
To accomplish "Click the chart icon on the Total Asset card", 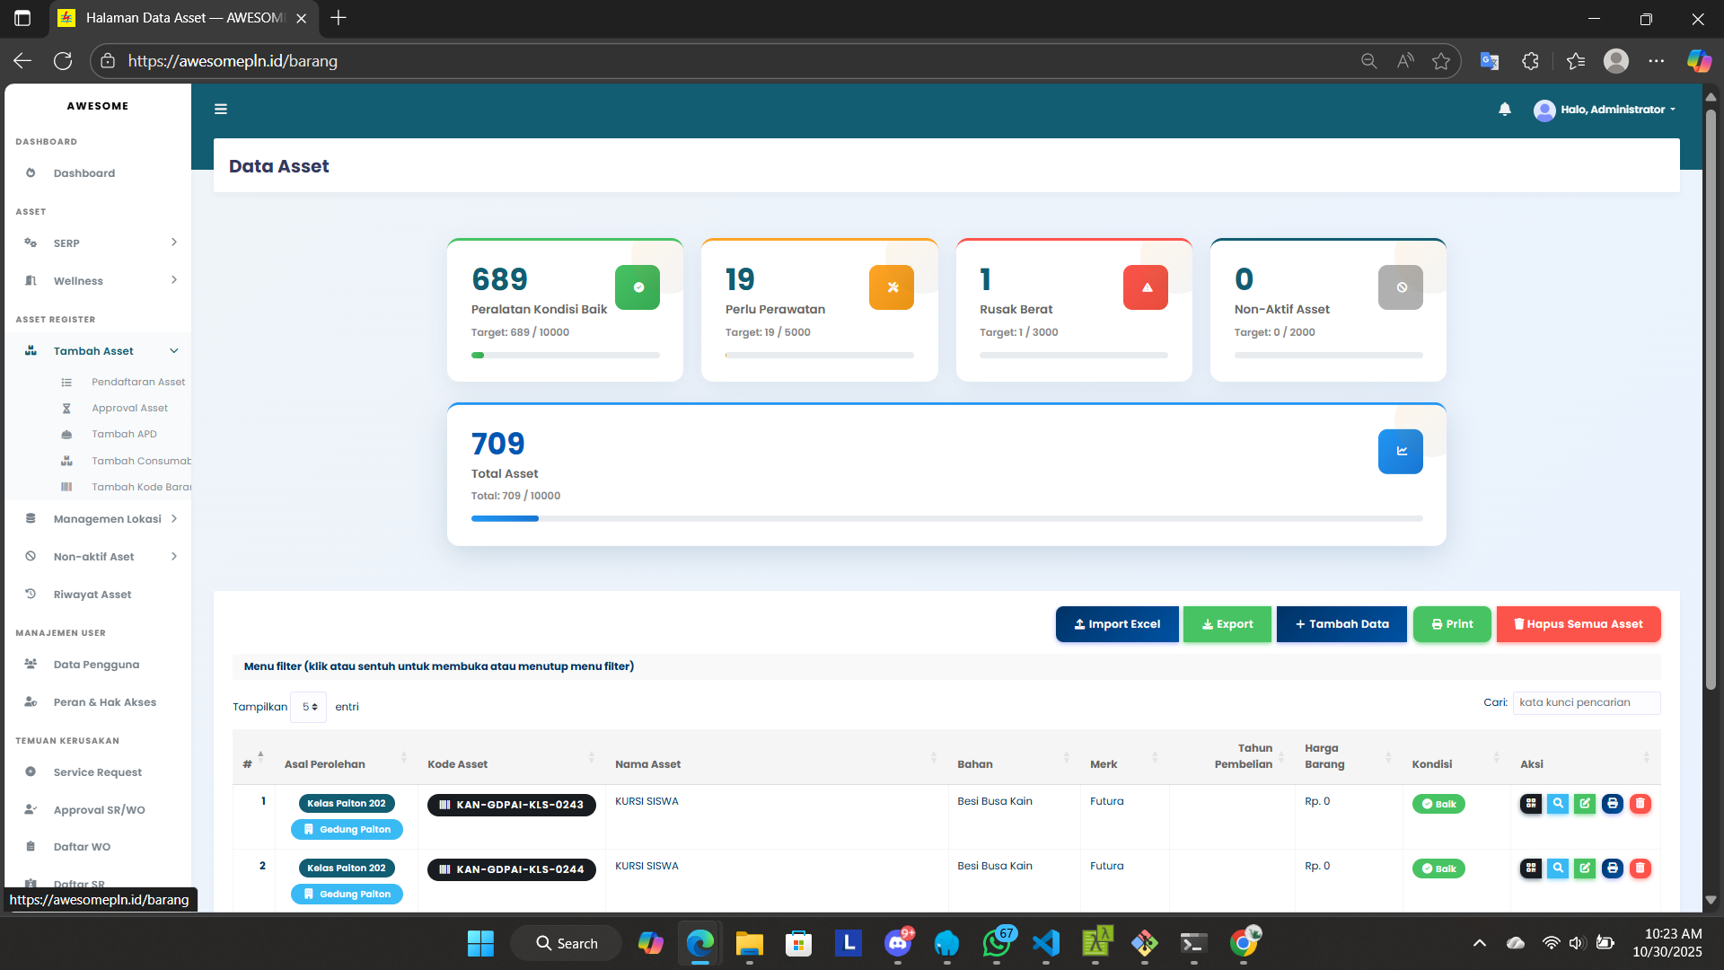I will [x=1400, y=452].
